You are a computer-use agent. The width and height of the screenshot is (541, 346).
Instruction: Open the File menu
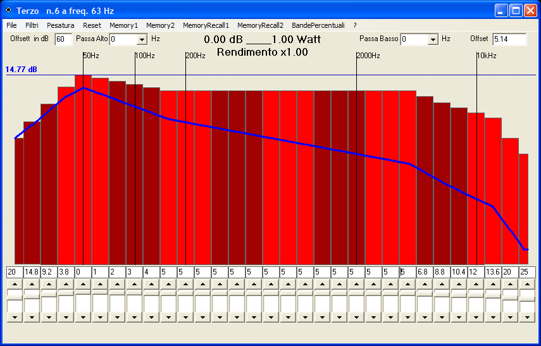tap(11, 25)
